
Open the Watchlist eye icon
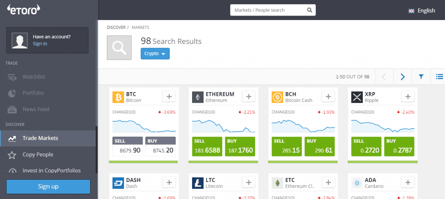pyautogui.click(x=12, y=77)
